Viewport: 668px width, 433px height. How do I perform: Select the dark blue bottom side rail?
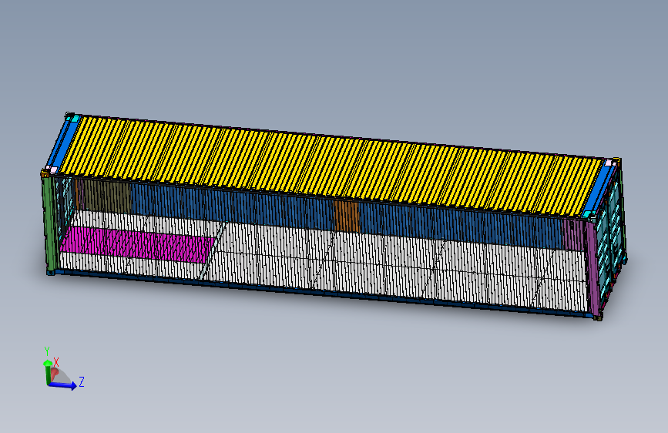click(x=324, y=294)
